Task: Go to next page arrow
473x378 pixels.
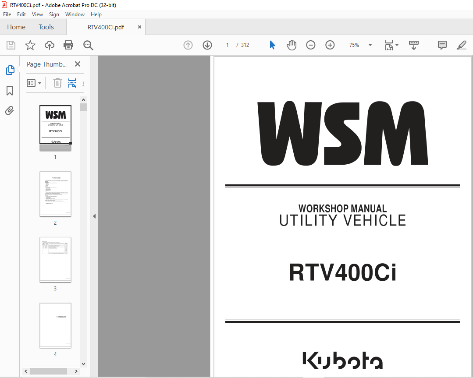Action: 207,45
